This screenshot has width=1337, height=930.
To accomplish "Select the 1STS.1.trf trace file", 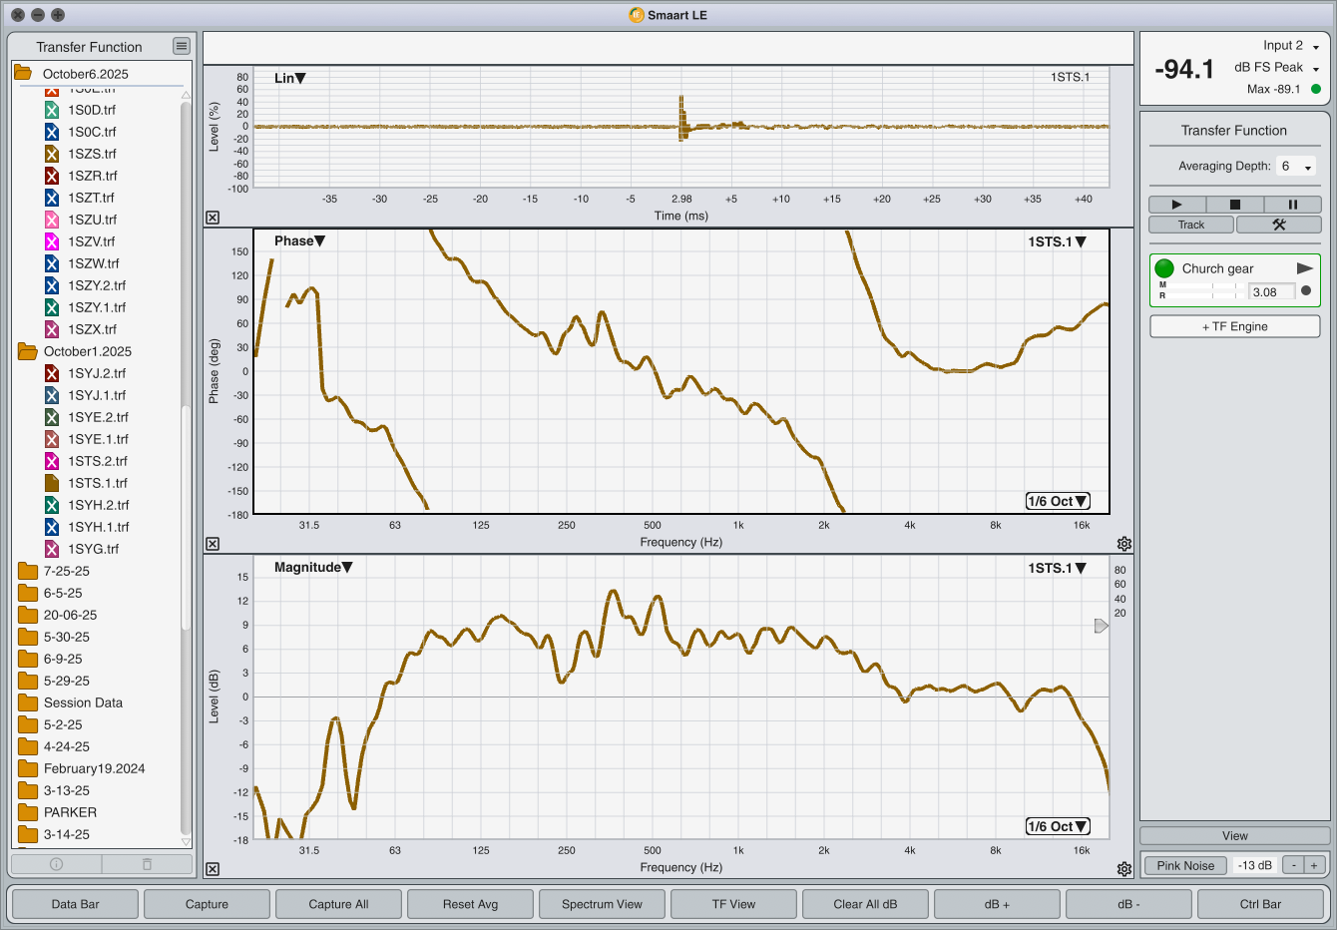I will click(x=97, y=483).
